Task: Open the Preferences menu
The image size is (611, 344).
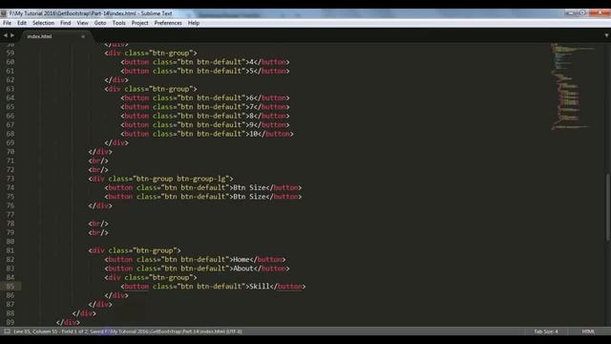Action: (168, 23)
